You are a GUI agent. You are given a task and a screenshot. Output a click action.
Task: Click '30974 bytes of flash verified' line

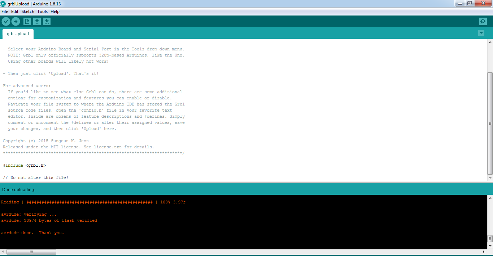point(49,220)
